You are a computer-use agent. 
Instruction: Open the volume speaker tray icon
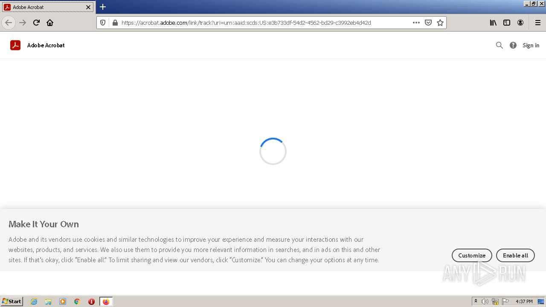coord(485,301)
